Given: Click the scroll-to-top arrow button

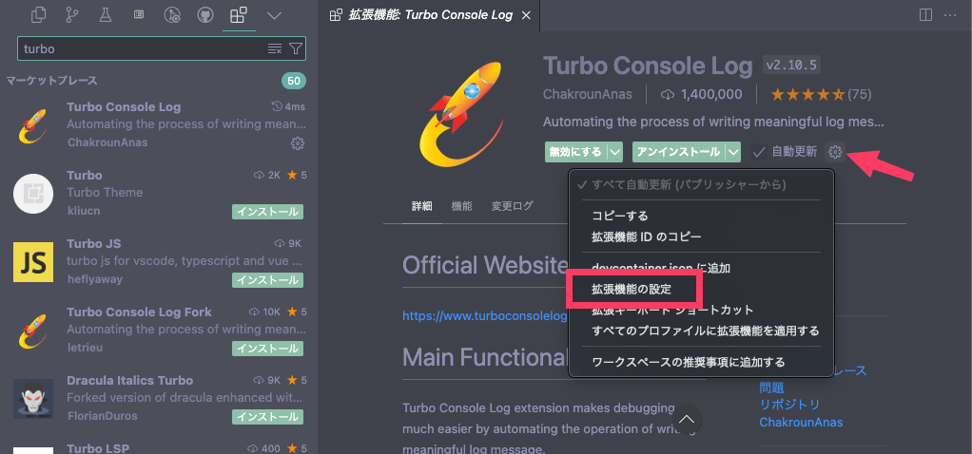Looking at the screenshot, I should 687,419.
